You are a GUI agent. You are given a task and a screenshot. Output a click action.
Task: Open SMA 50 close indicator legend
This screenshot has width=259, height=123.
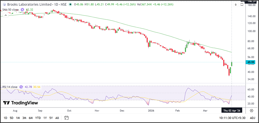click(10, 10)
